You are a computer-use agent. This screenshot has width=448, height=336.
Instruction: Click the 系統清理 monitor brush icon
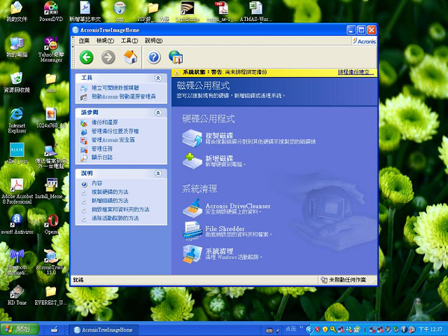192,254
